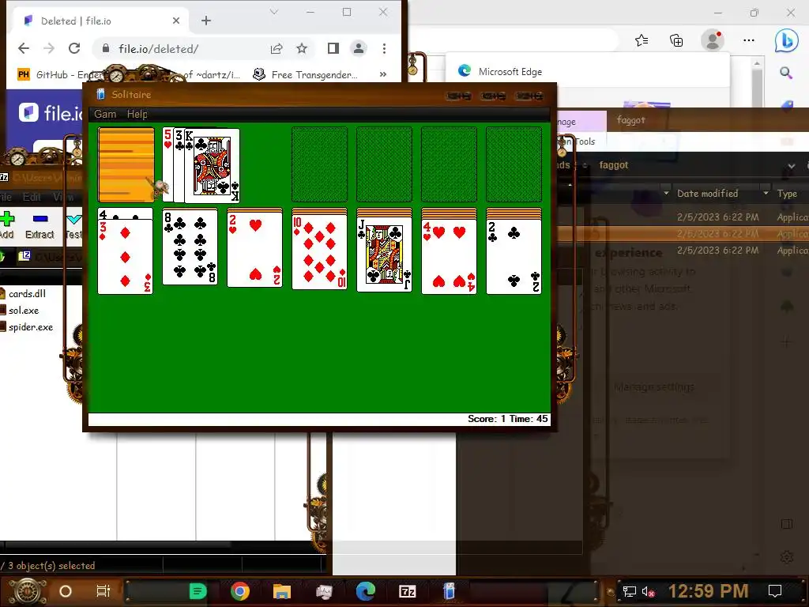Open Chrome's tab search dropdown
The height and width of the screenshot is (607, 809).
[274, 12]
